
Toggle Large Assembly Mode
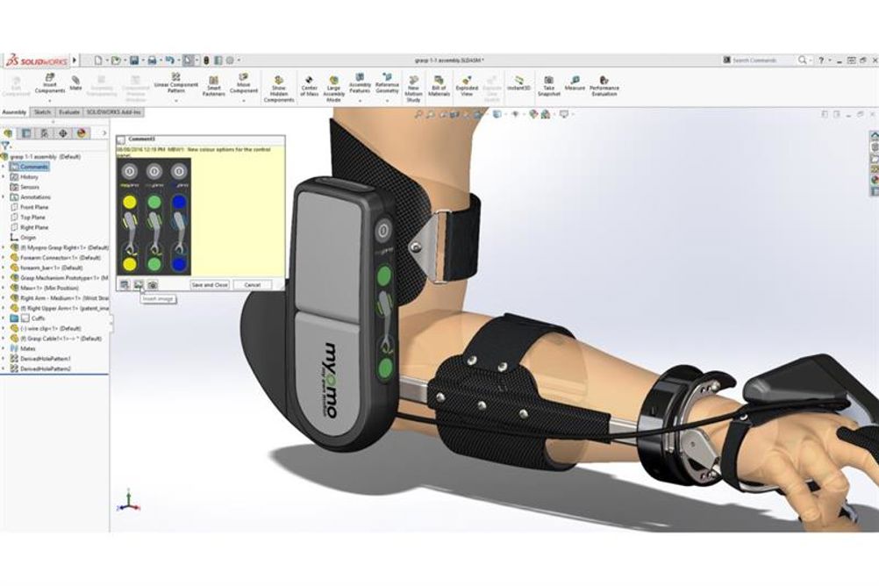(333, 89)
